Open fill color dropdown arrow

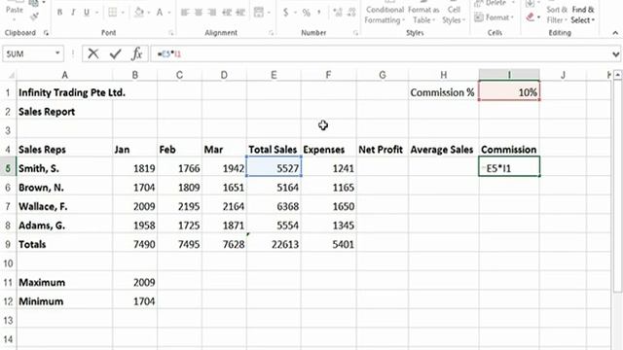click(x=148, y=13)
